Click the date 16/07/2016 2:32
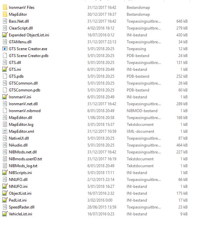Image resolution: width=201 pixels, height=237 pixels. click(x=100, y=193)
